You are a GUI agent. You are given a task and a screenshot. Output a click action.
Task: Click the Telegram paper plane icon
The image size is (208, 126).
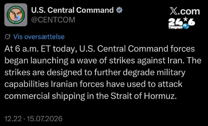click(186, 26)
